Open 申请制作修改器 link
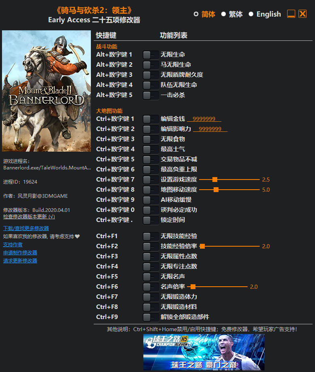This screenshot has height=372, width=315. click(x=20, y=252)
